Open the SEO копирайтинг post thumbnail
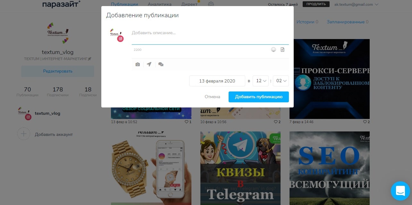This screenshot has height=205, width=412. pos(330,168)
